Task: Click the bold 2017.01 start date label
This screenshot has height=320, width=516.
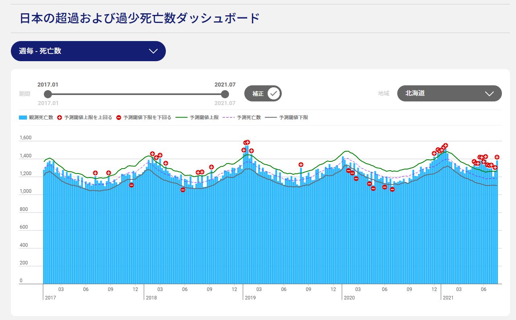Action: 48,85
